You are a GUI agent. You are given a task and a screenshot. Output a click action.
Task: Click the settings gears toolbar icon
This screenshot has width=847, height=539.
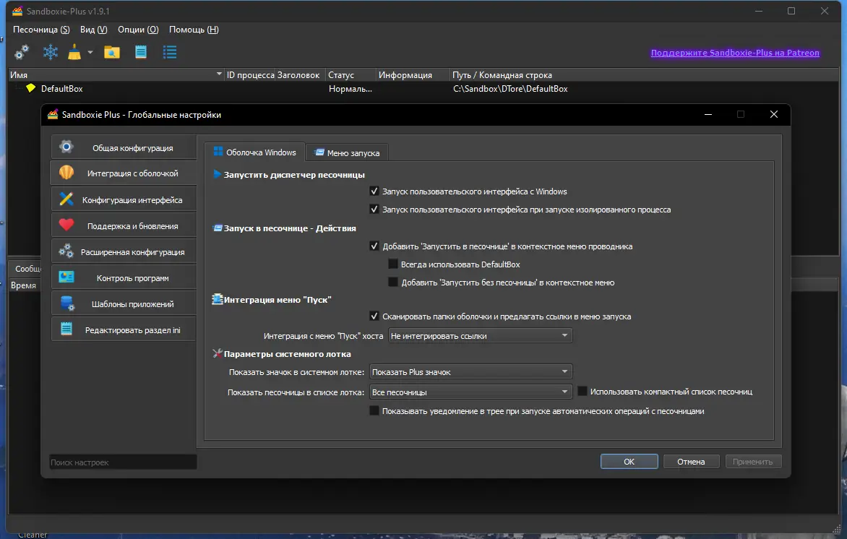22,53
